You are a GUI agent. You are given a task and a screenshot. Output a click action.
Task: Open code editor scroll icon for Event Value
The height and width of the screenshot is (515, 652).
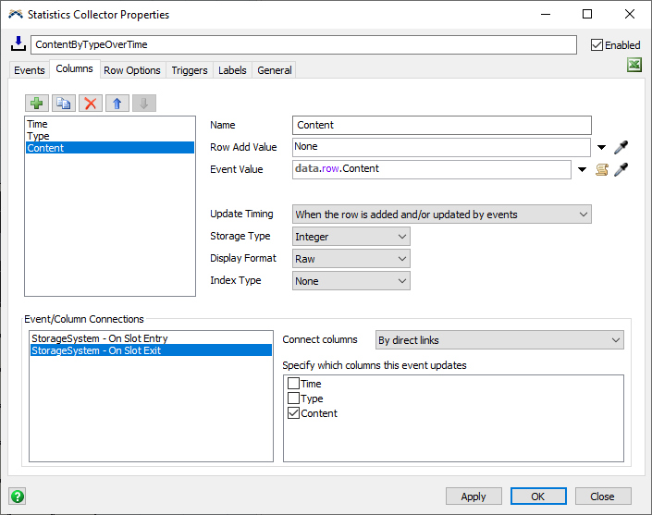pos(602,169)
